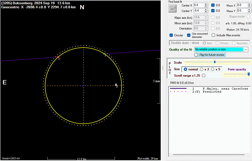
Task: Click the Plot width: 29 km label
Action: point(148,158)
